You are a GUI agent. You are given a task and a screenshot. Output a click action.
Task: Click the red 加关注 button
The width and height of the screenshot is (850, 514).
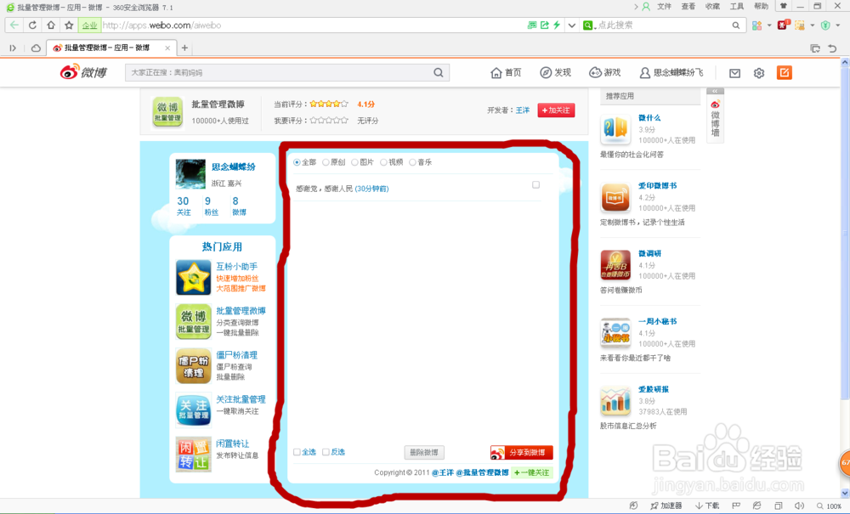click(556, 110)
